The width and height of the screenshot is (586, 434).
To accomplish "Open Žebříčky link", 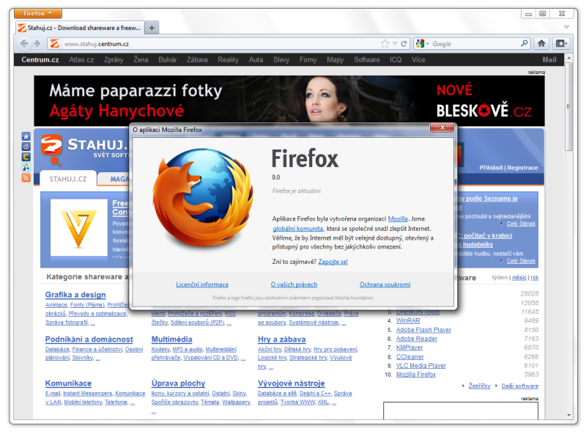I will (x=480, y=386).
